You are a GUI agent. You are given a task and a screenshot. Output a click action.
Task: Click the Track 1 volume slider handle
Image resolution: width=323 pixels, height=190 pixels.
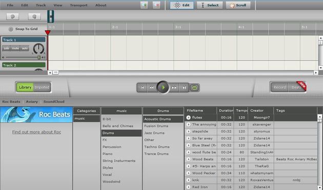tap(38, 58)
